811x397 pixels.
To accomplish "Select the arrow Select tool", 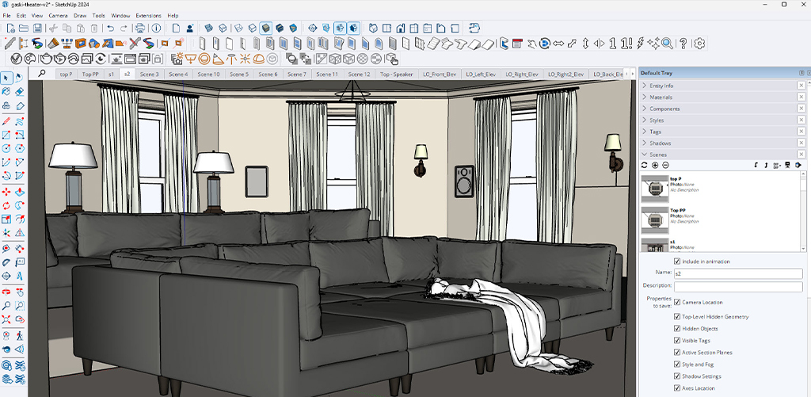I will [6, 78].
